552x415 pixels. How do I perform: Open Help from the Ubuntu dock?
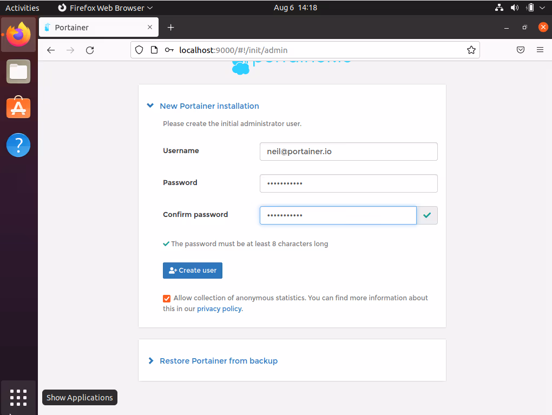tap(18, 145)
